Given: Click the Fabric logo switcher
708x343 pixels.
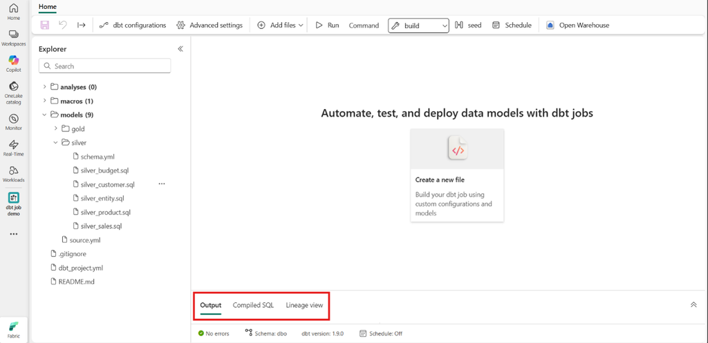Looking at the screenshot, I should tap(14, 330).
